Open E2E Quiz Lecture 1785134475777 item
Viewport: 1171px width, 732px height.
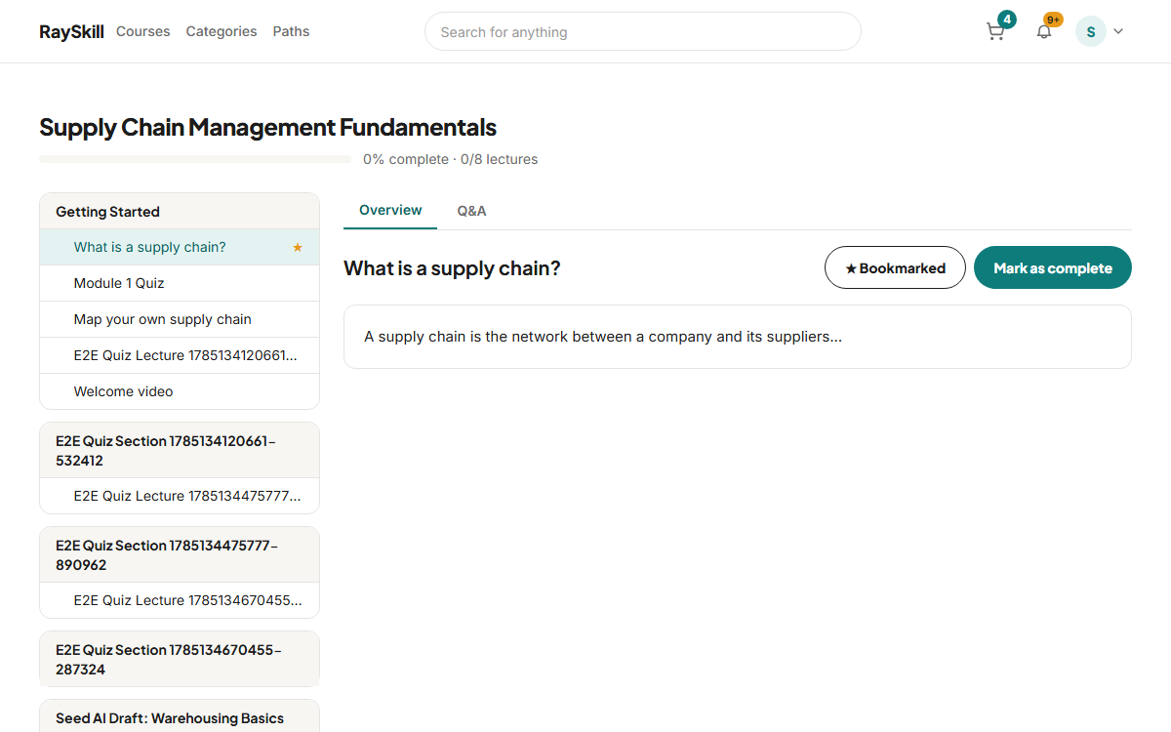(x=180, y=496)
